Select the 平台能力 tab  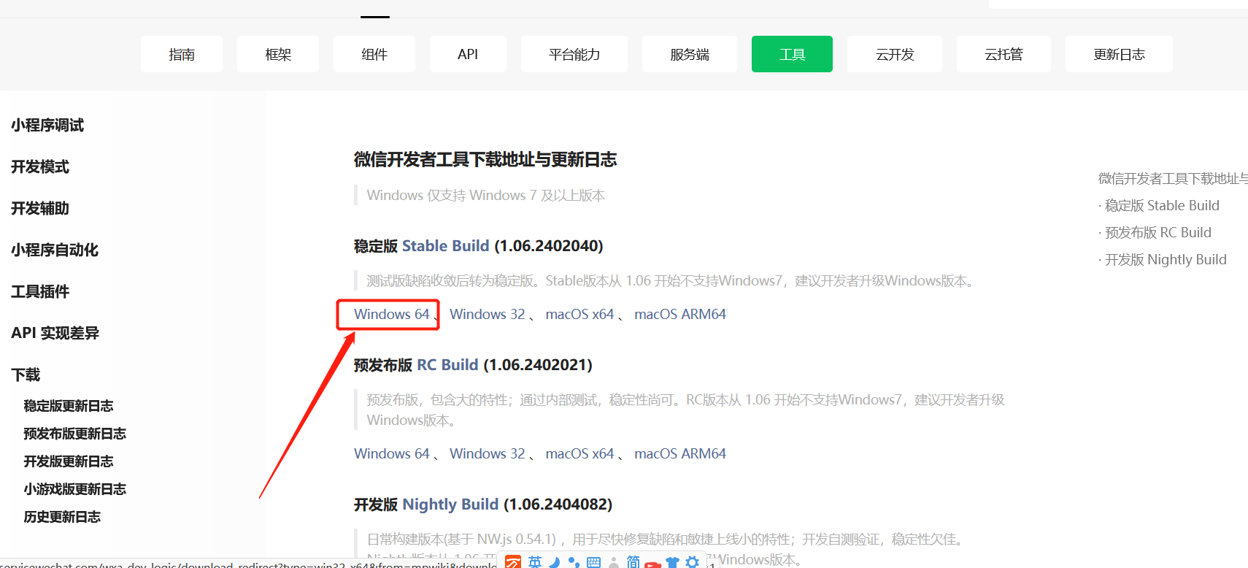[x=574, y=54]
